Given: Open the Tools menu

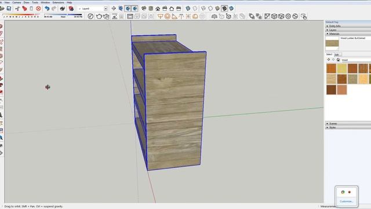Looking at the screenshot, I should pyautogui.click(x=35, y=2).
